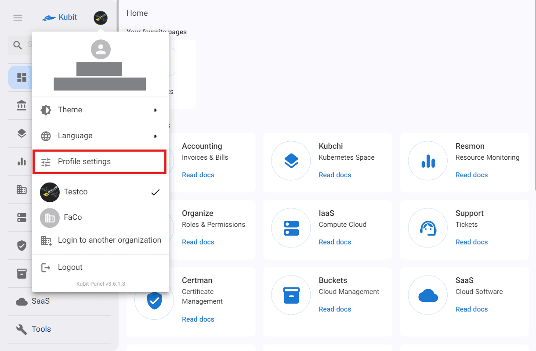Click the Buckets card title
The height and width of the screenshot is (351, 536).
[333, 280]
